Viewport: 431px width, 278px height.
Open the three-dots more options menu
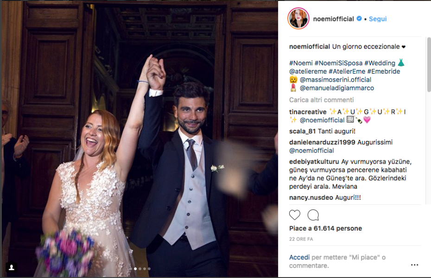tap(414, 265)
